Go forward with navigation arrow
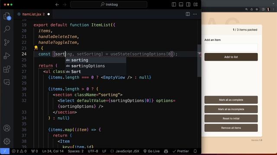 (64, 5)
